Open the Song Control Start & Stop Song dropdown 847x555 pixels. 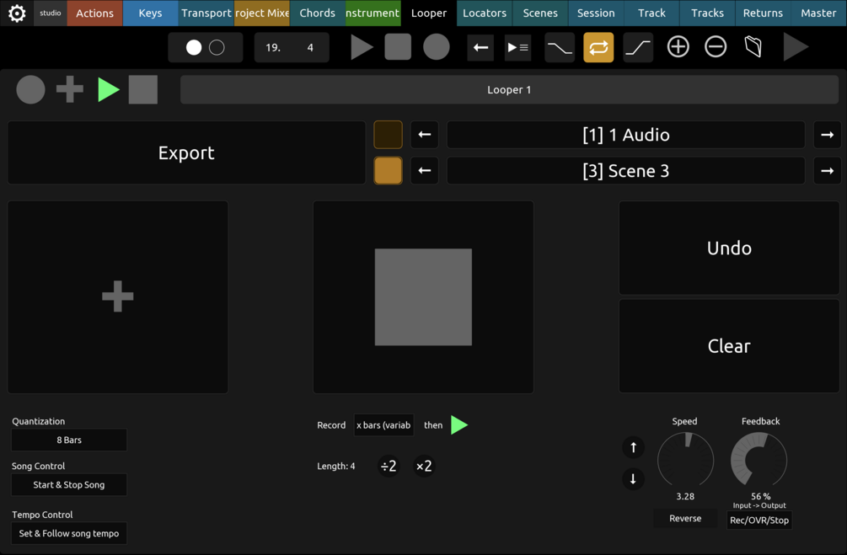click(x=69, y=485)
